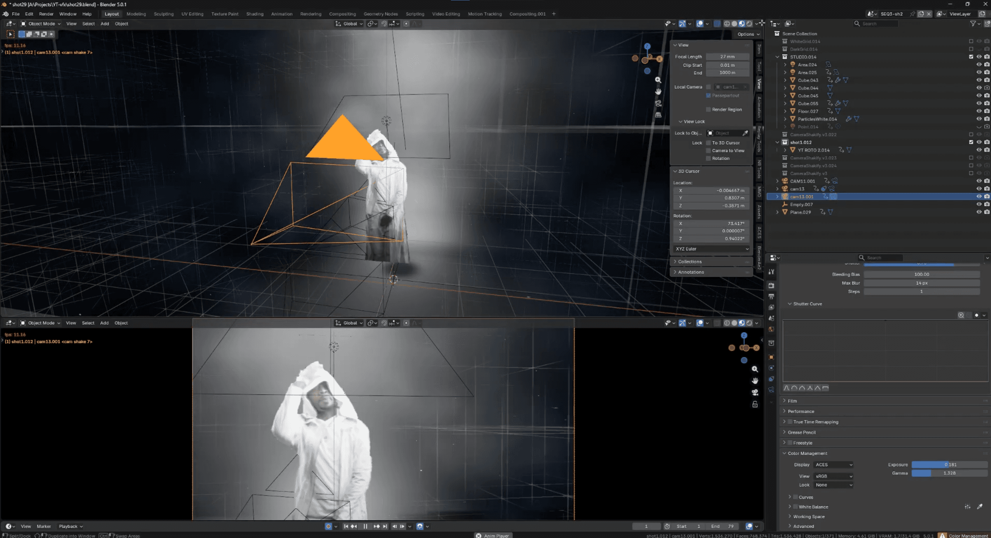Hide Cube.043 with its eye icon
The height and width of the screenshot is (538, 991).
coord(979,80)
